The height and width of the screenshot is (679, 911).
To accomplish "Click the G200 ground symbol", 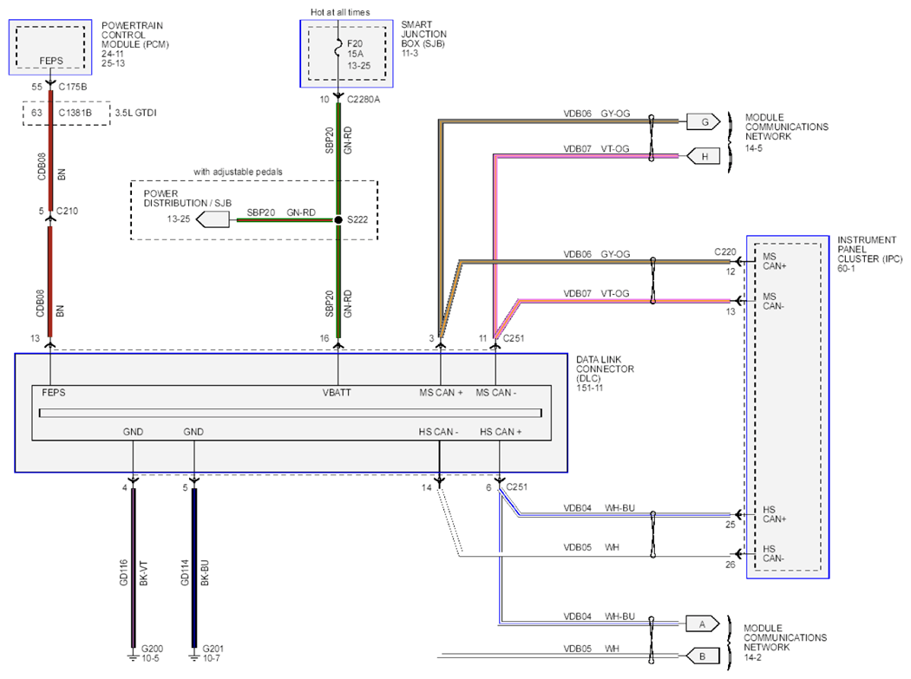I will pyautogui.click(x=134, y=656).
